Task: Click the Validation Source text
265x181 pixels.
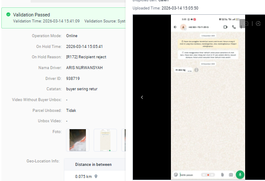Action: pyautogui.click(x=105, y=21)
